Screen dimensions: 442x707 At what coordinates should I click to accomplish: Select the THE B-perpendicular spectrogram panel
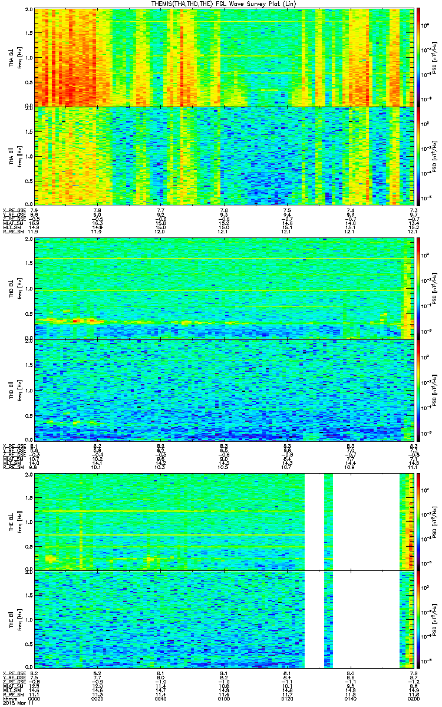(225, 521)
